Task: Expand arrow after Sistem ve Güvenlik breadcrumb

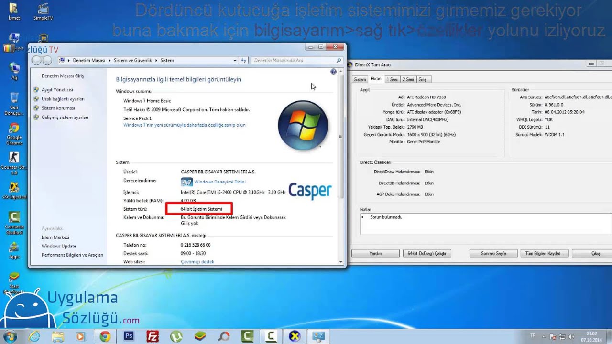Action: pos(156,61)
